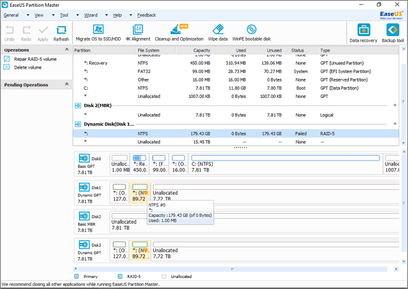Select the Disk2 Basic MBR disk icon

pos(84,216)
